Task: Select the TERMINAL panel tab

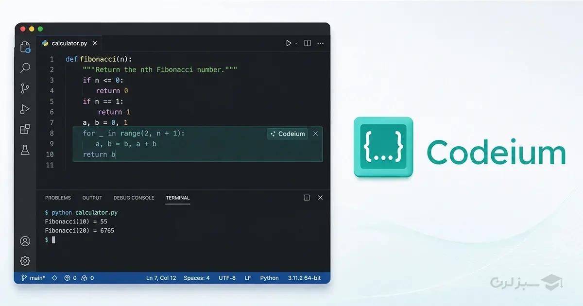Action: [178, 198]
